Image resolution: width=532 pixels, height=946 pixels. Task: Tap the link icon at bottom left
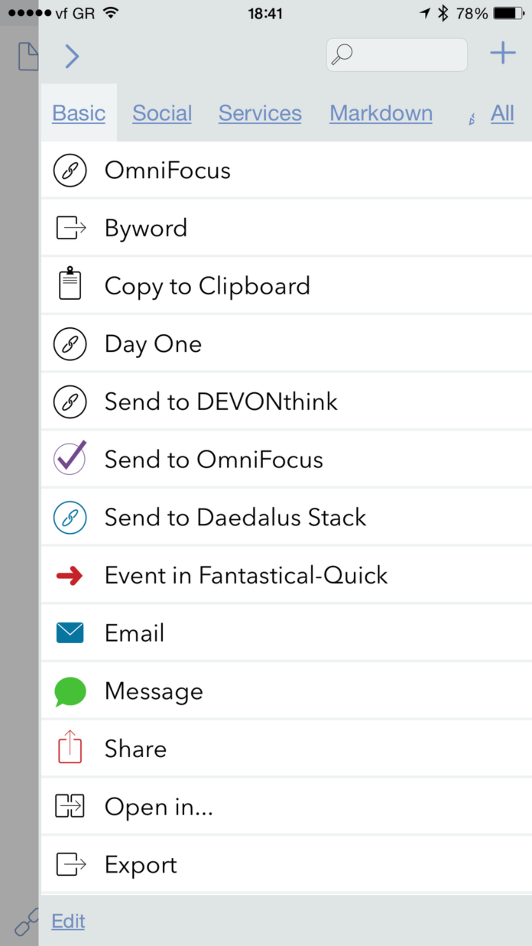coord(27,923)
